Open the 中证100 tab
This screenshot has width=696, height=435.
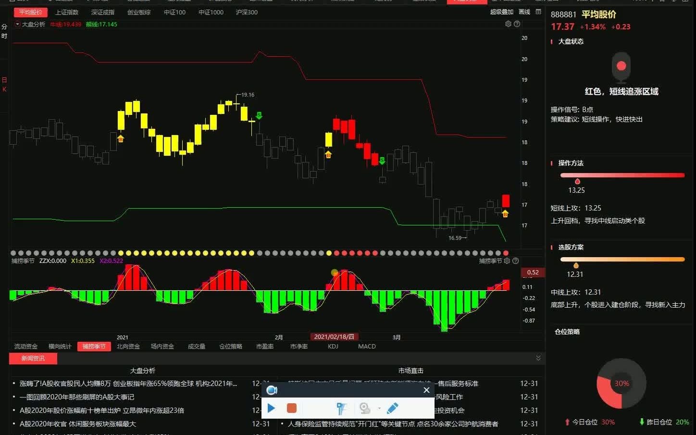click(x=174, y=12)
